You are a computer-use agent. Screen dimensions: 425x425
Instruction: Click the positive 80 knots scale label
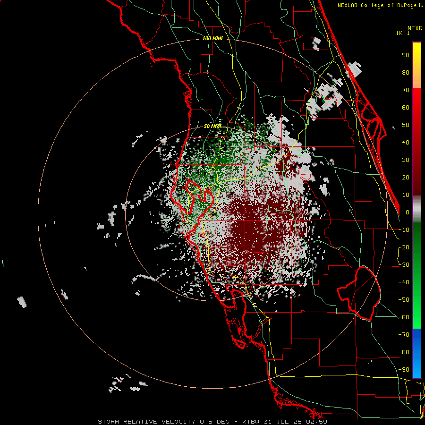(x=406, y=72)
